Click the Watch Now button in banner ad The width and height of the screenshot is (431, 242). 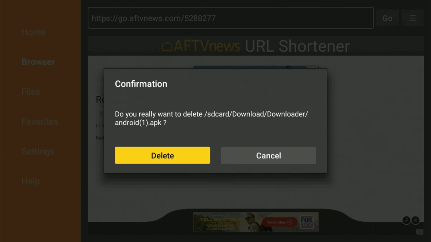(279, 222)
